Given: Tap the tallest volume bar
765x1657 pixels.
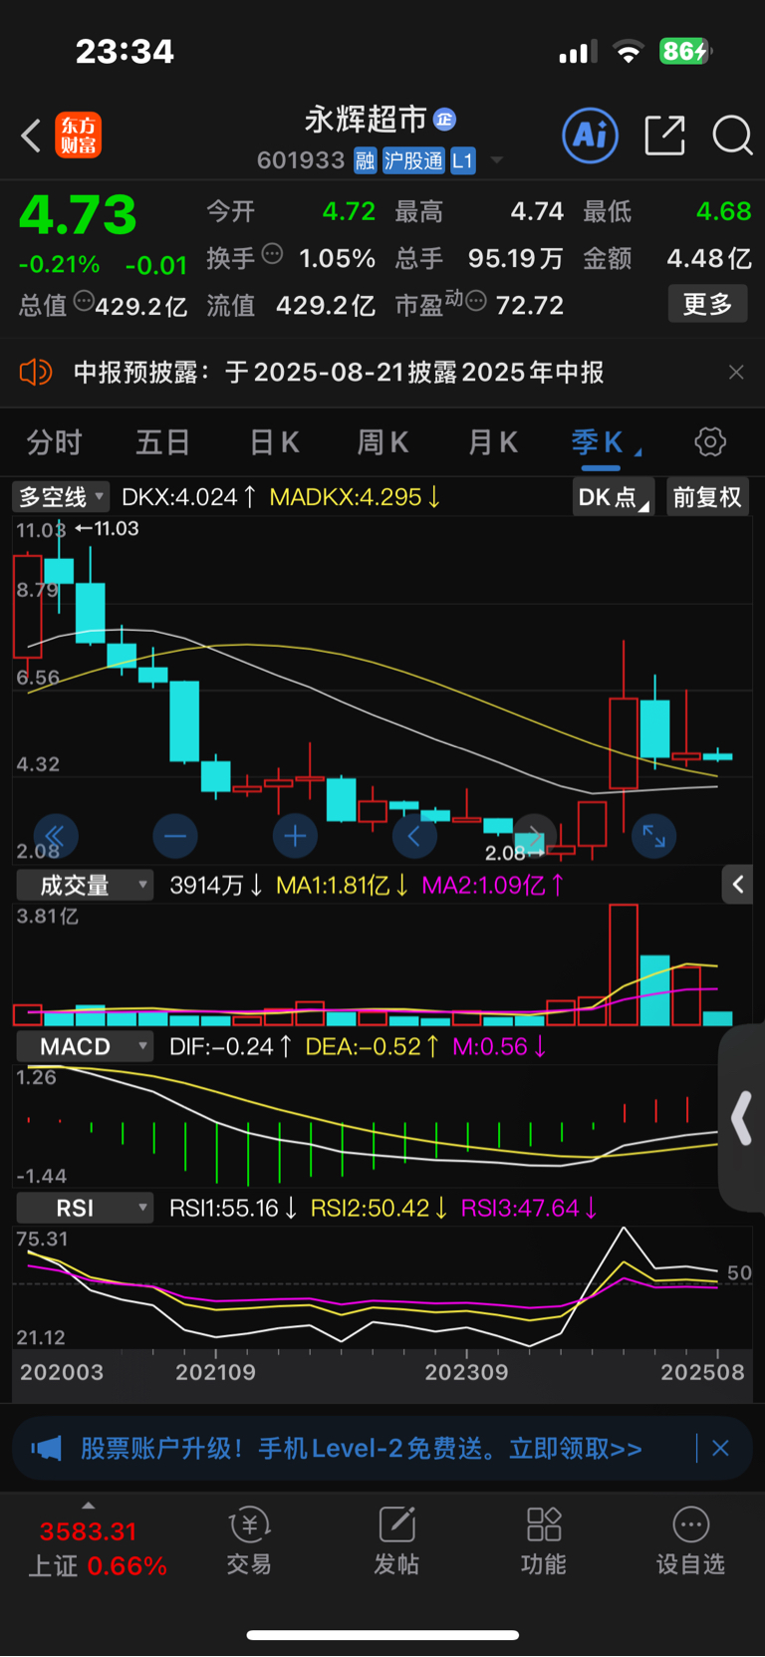Looking at the screenshot, I should point(624,965).
